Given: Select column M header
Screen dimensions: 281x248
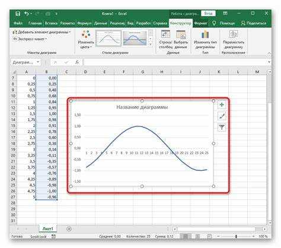Looking at the screenshot, I should click(x=257, y=72).
